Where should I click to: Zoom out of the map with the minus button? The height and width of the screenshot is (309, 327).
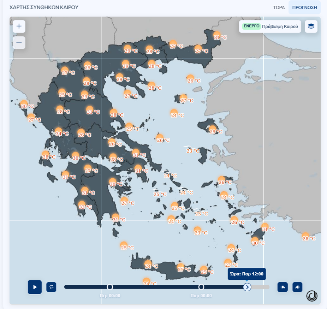[x=18, y=43]
